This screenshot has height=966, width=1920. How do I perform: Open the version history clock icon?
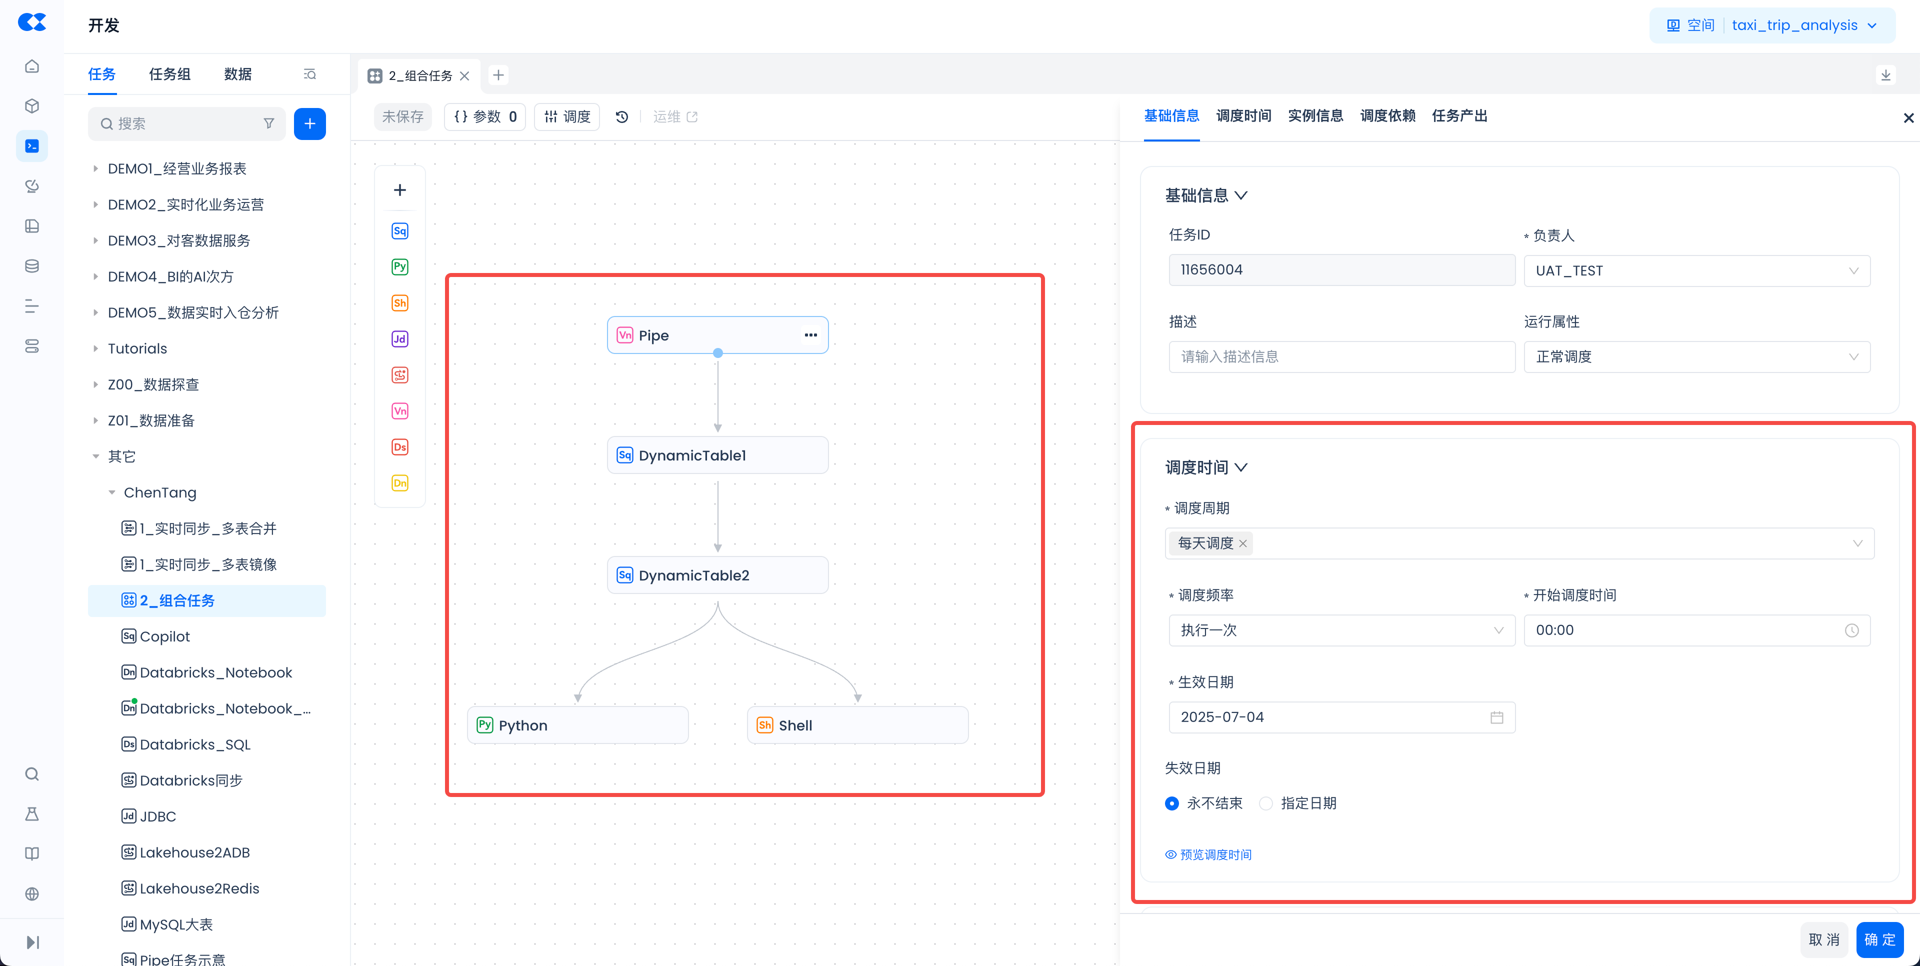click(621, 117)
